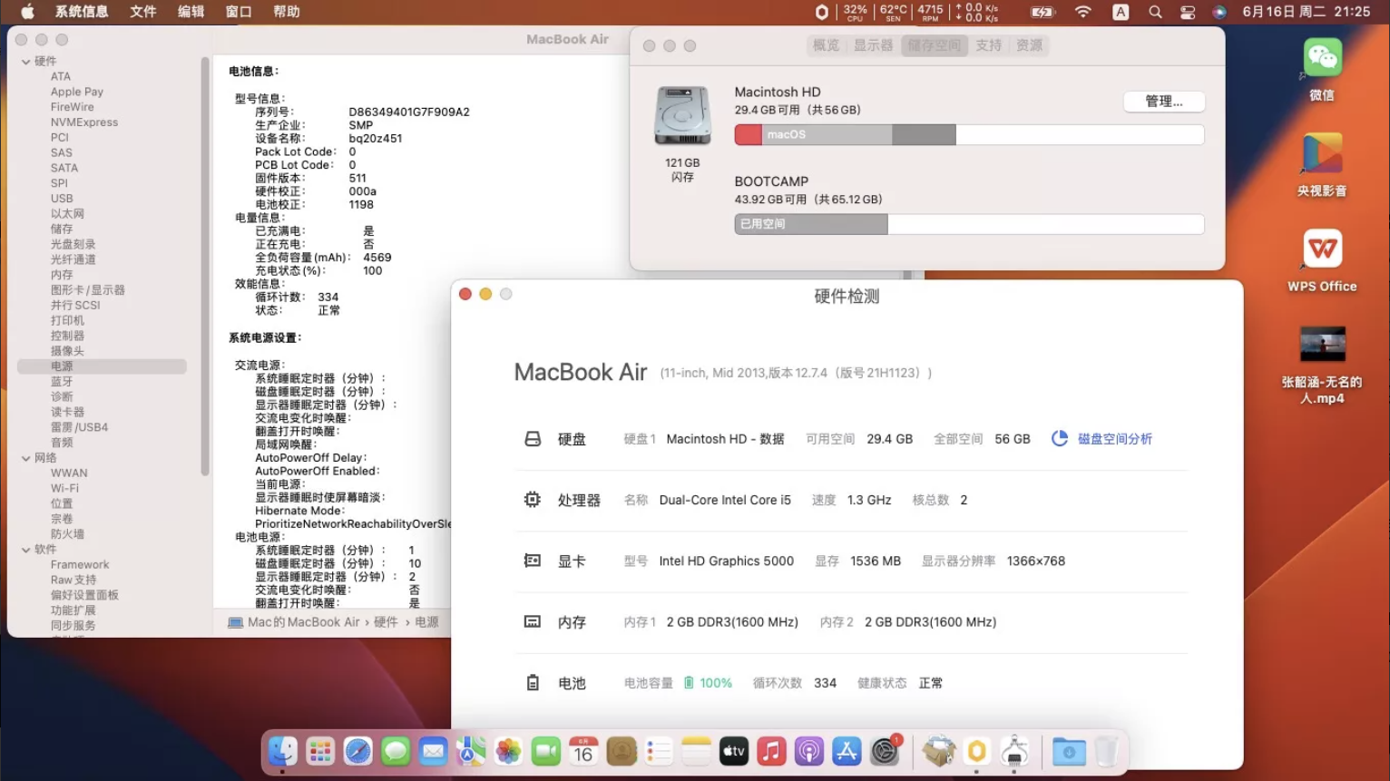
Task: Open the 编辑 menu
Action: click(x=191, y=12)
